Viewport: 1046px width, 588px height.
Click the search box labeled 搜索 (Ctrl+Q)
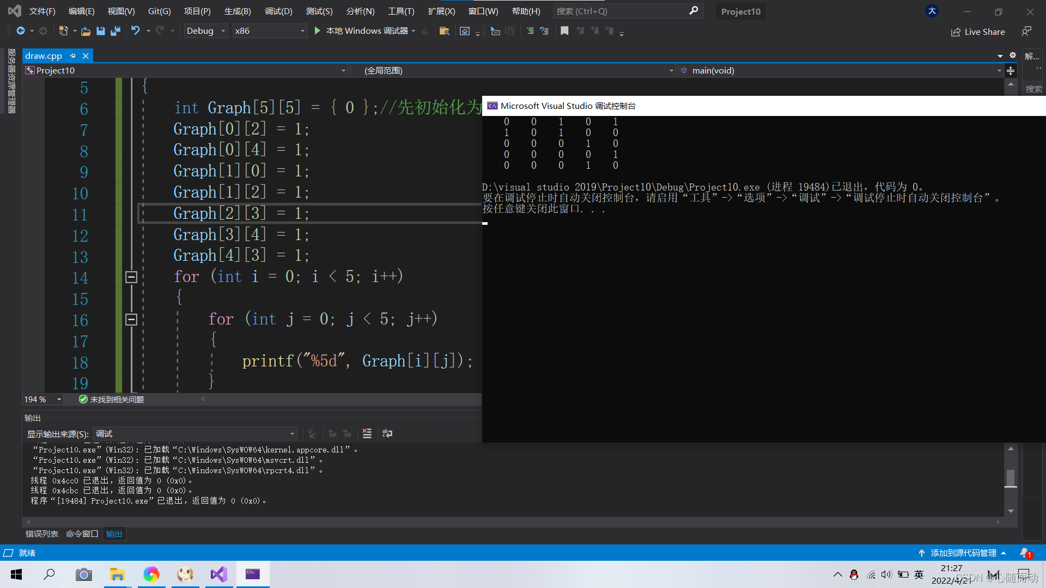click(x=621, y=11)
